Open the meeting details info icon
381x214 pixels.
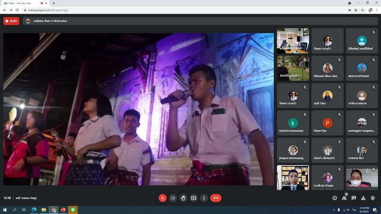(335, 198)
